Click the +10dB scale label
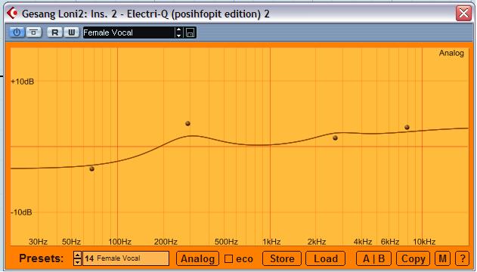The height and width of the screenshot is (272, 477). click(x=23, y=82)
